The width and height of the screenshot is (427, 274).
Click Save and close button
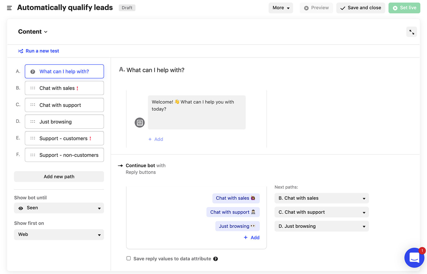[361, 8]
